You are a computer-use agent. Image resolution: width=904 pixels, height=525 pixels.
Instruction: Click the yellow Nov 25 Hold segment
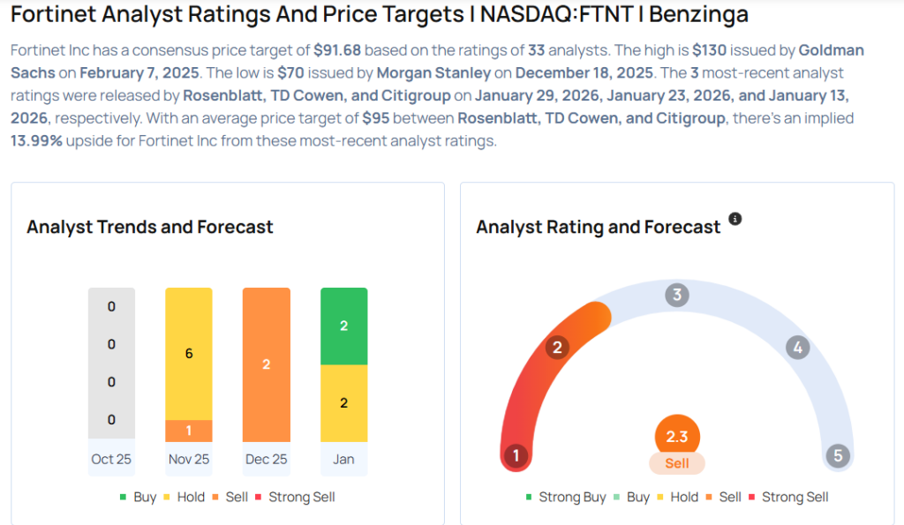189,353
